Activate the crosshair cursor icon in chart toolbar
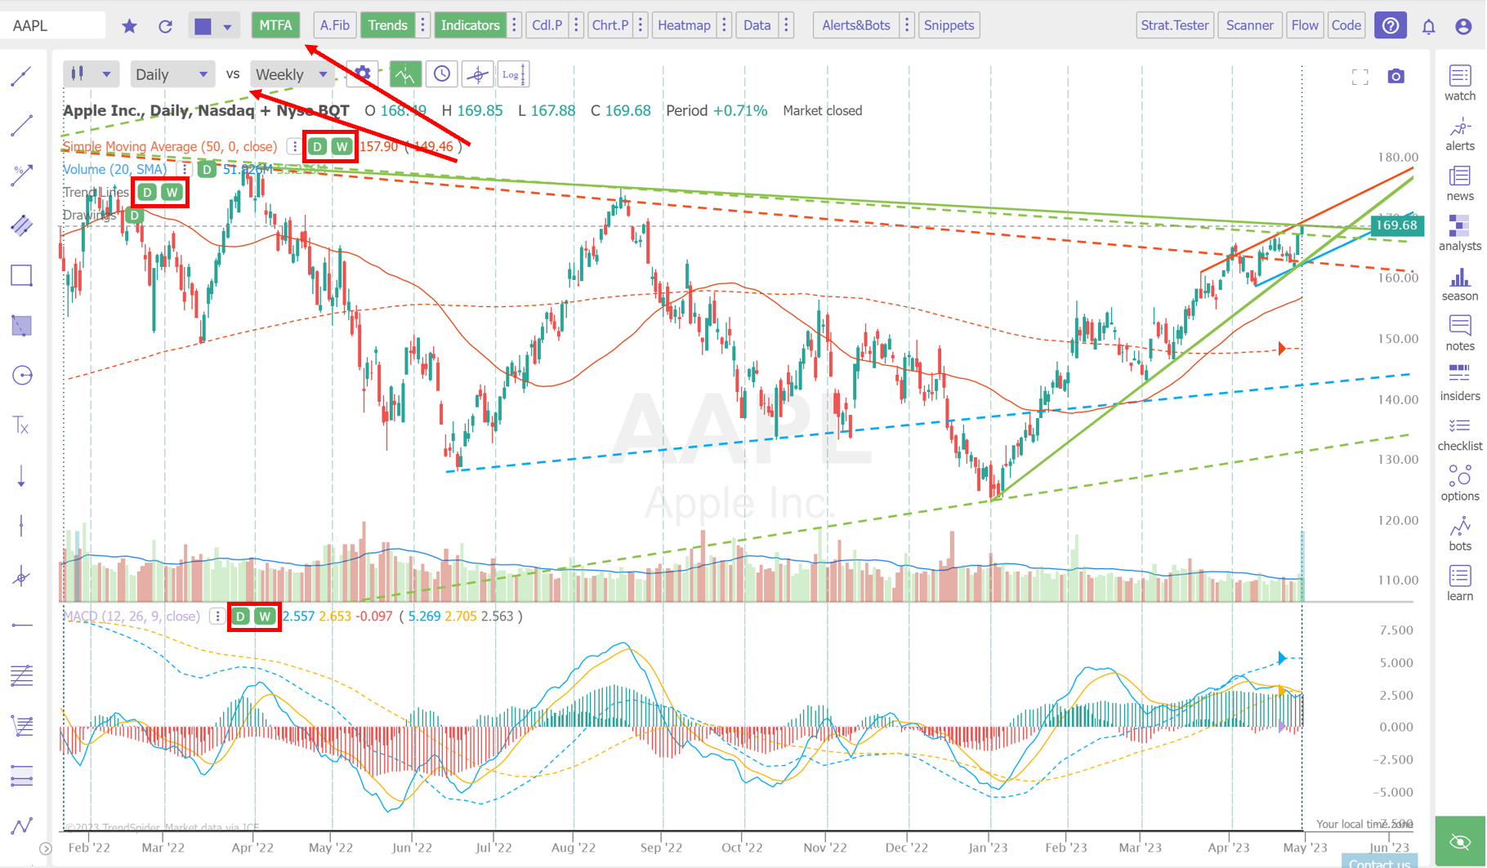Screen dimensions: 1487x868 477,74
